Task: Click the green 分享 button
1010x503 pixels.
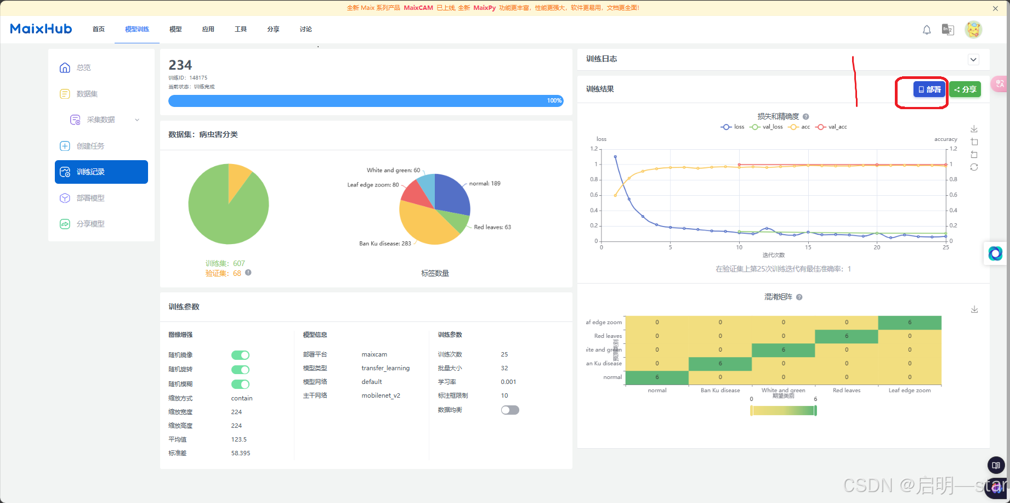Action: (x=965, y=89)
